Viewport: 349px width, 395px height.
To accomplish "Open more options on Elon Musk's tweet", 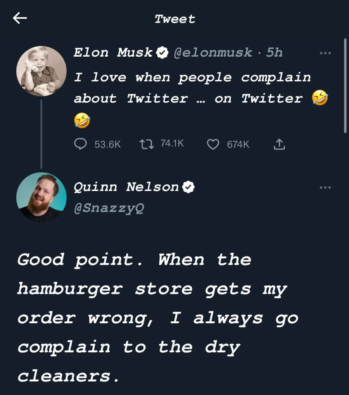I will [x=325, y=53].
